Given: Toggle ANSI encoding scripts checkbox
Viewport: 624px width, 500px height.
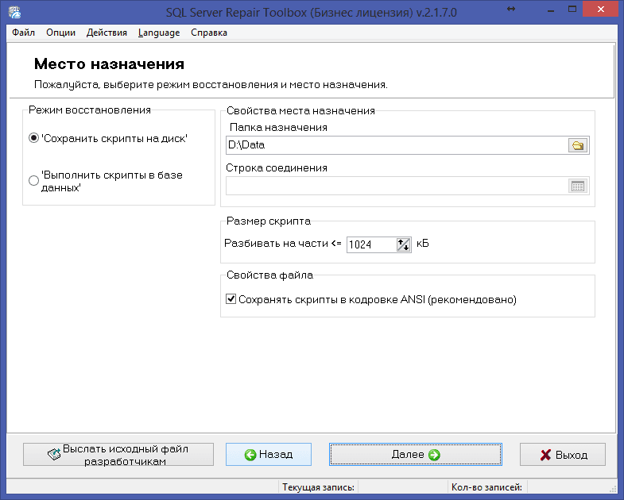Looking at the screenshot, I should pos(231,299).
